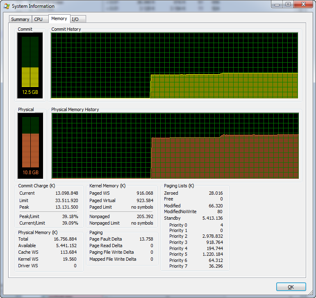Switch to the Summary tab

(x=20, y=19)
